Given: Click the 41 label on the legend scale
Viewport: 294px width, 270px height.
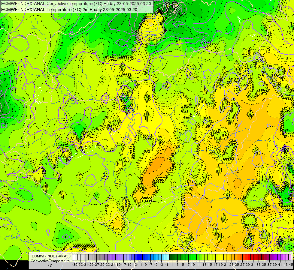Looking at the screenshot, I should coord(280,265).
